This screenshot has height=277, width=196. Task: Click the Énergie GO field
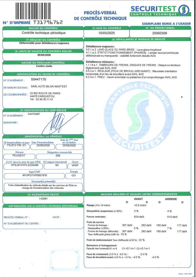pyautogui.click(x=74, y=176)
